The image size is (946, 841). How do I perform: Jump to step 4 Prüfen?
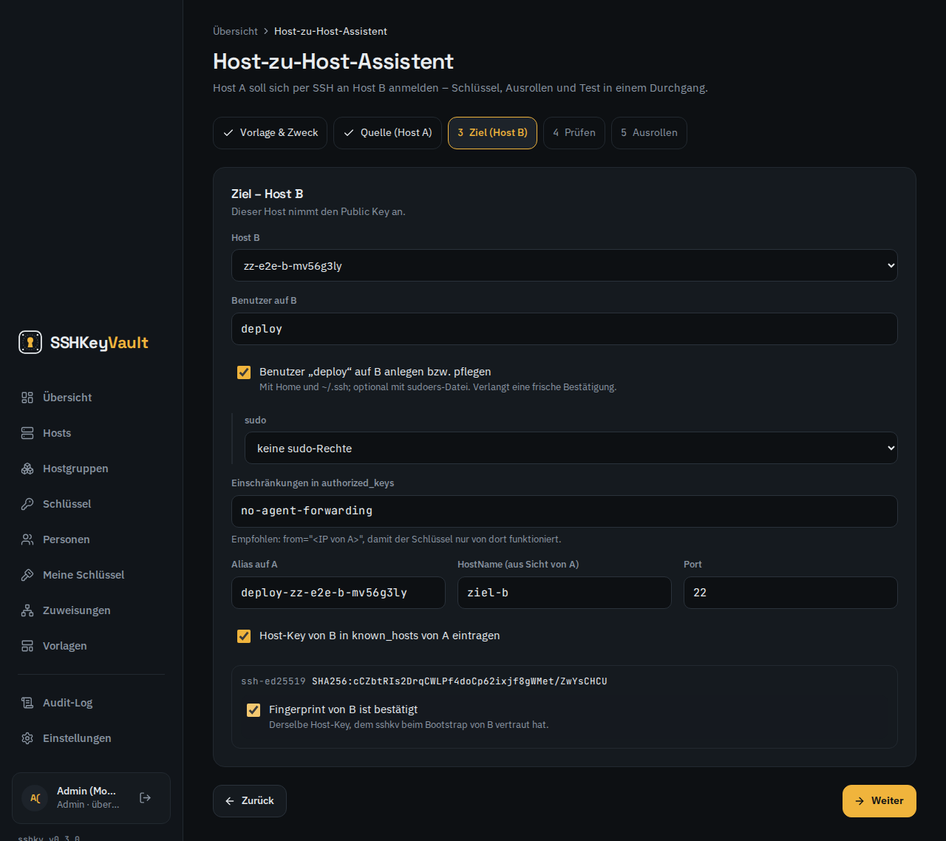pyautogui.click(x=574, y=133)
